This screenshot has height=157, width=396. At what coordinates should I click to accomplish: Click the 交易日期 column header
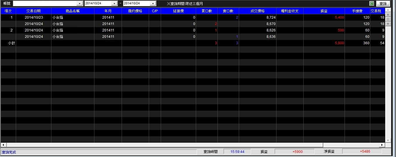[x=34, y=11]
